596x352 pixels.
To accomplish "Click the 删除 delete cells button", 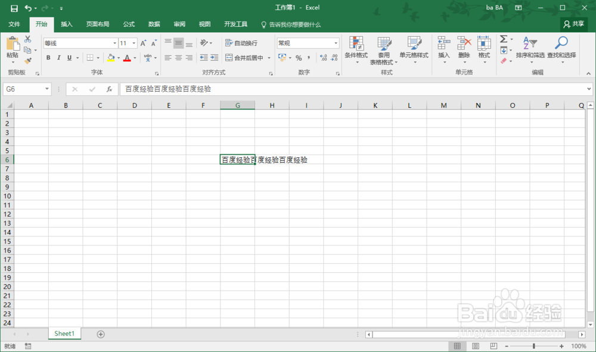I will click(x=464, y=50).
